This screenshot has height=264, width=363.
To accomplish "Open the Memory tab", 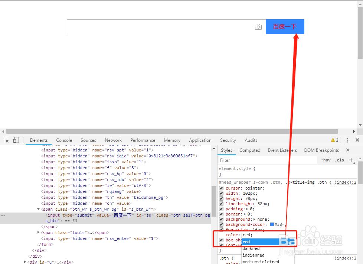I will click(172, 140).
